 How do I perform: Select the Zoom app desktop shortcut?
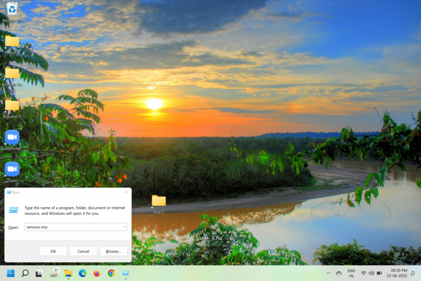pyautogui.click(x=12, y=169)
